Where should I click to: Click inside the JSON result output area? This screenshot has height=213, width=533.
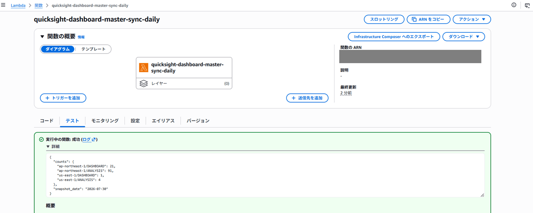pos(265,175)
